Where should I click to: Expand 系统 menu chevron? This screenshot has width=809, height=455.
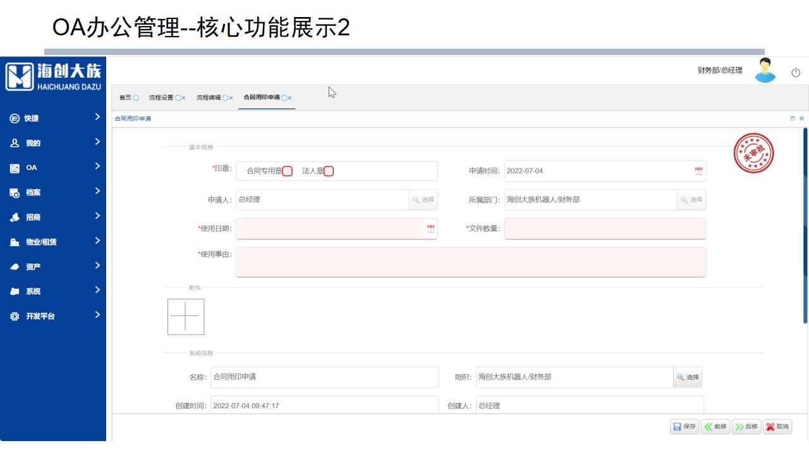coord(97,290)
